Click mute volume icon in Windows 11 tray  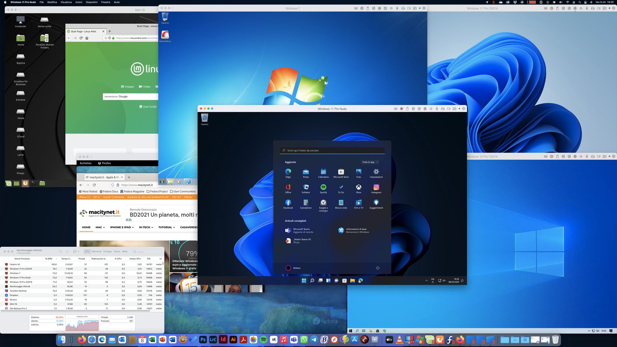pyautogui.click(x=444, y=280)
